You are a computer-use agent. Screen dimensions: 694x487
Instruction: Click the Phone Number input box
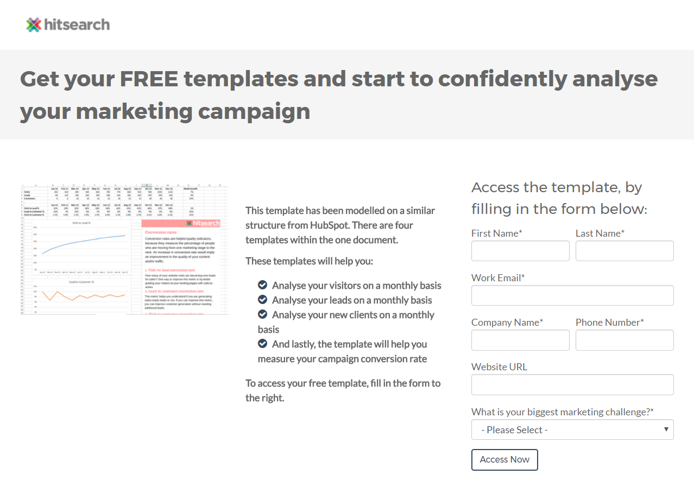tap(624, 340)
